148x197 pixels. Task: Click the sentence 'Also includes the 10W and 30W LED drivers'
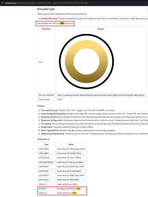tap(55, 23)
